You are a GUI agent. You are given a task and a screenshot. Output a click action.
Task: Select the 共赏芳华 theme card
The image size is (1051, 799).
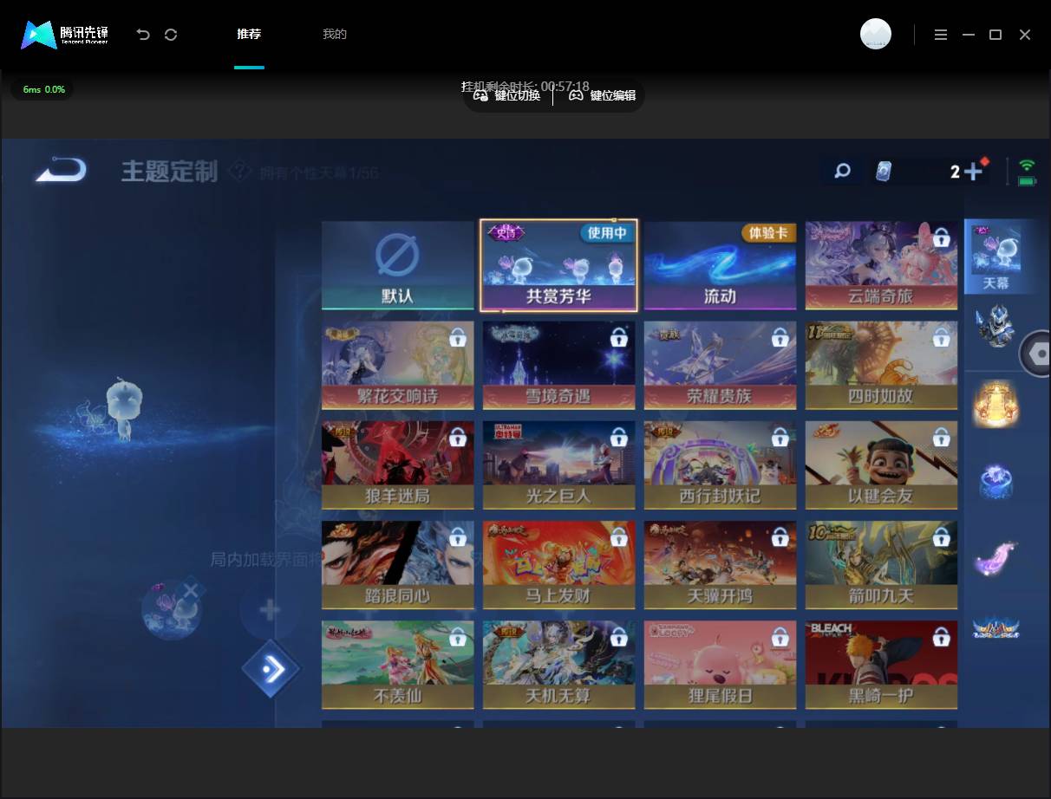coord(558,265)
